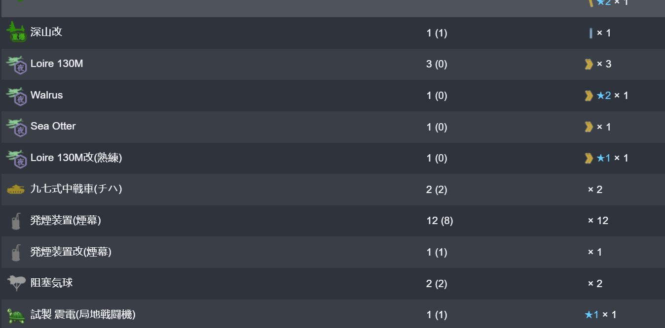
Task: Click the barrage balloon icon for 阻塞気球
Action: click(x=16, y=283)
